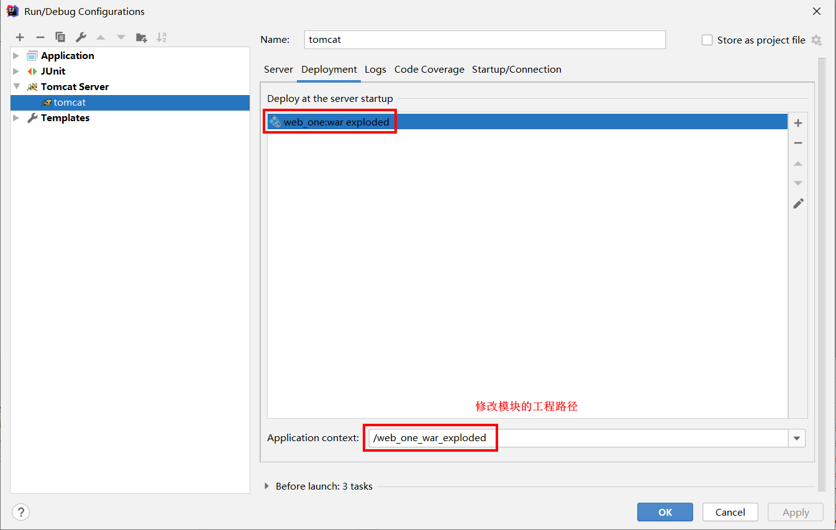Viewport: 836px width, 530px height.
Task: Click the IntelliJ icon in title bar
Action: coord(12,11)
